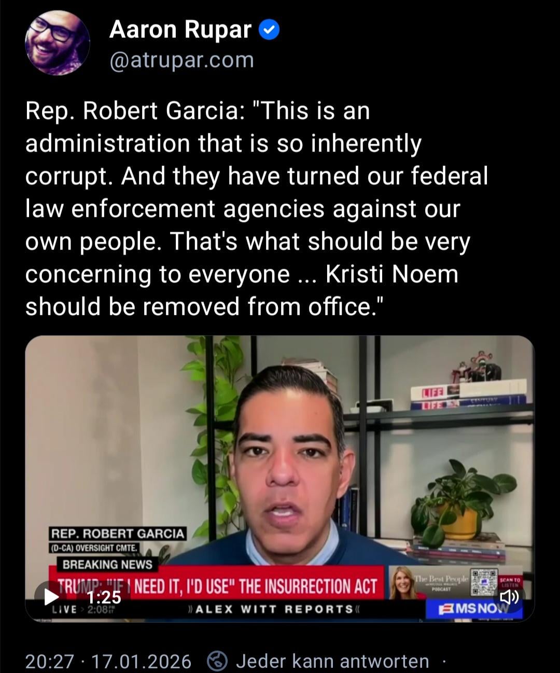
Task: Click 'The Best People' podcast promo
Action: click(x=428, y=582)
